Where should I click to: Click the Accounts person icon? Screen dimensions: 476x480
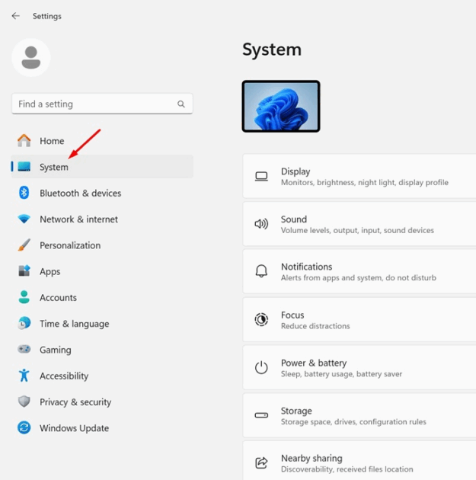tap(24, 297)
